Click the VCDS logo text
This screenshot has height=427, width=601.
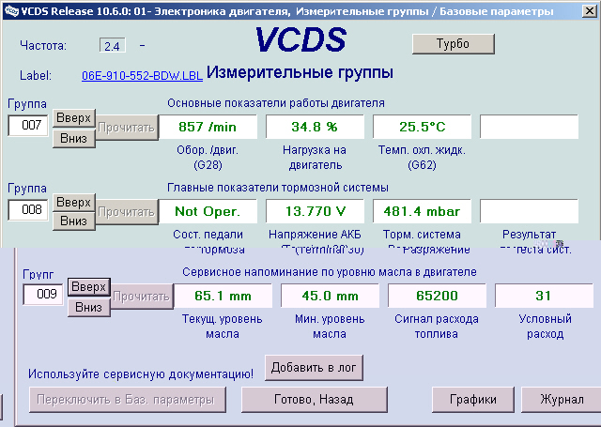click(x=300, y=39)
